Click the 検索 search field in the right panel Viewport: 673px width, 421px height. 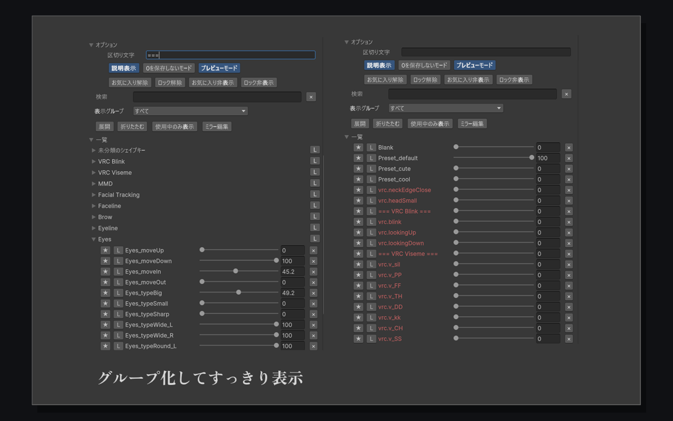(473, 94)
